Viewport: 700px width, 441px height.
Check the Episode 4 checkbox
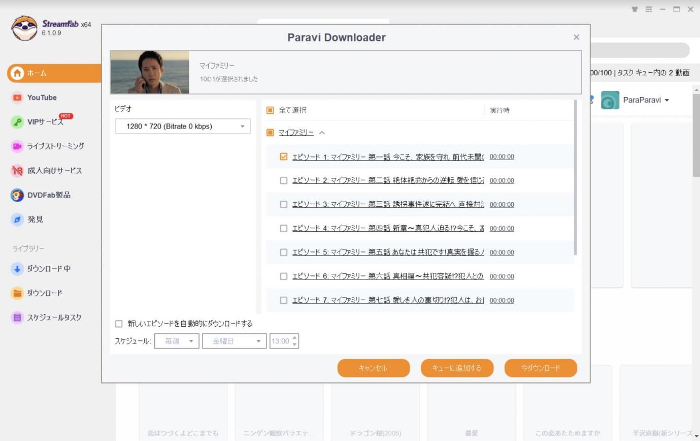(284, 228)
